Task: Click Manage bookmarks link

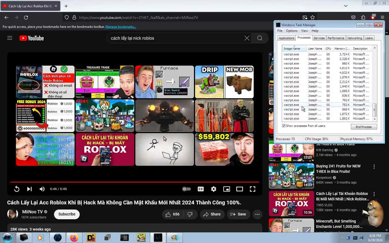Action: [x=121, y=27]
